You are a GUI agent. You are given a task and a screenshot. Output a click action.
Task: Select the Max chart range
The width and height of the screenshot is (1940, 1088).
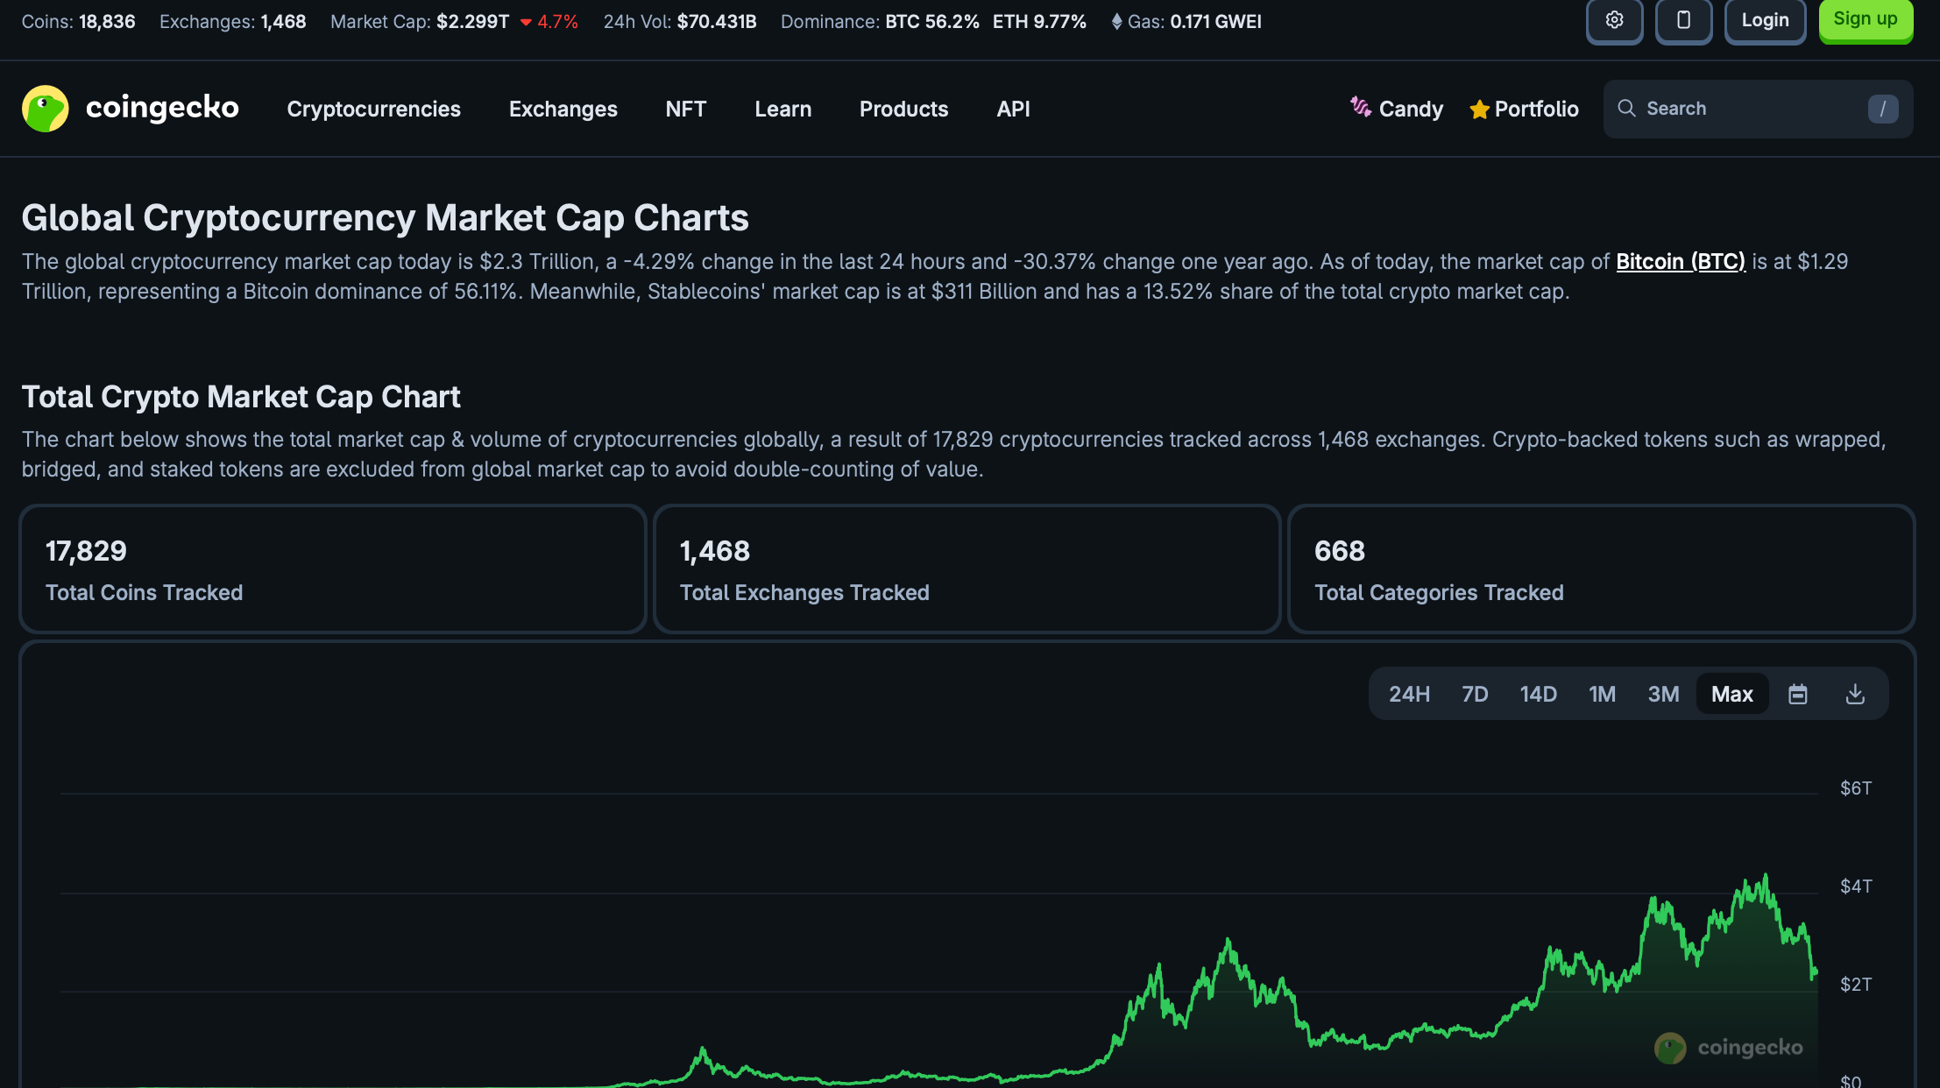[1731, 695]
